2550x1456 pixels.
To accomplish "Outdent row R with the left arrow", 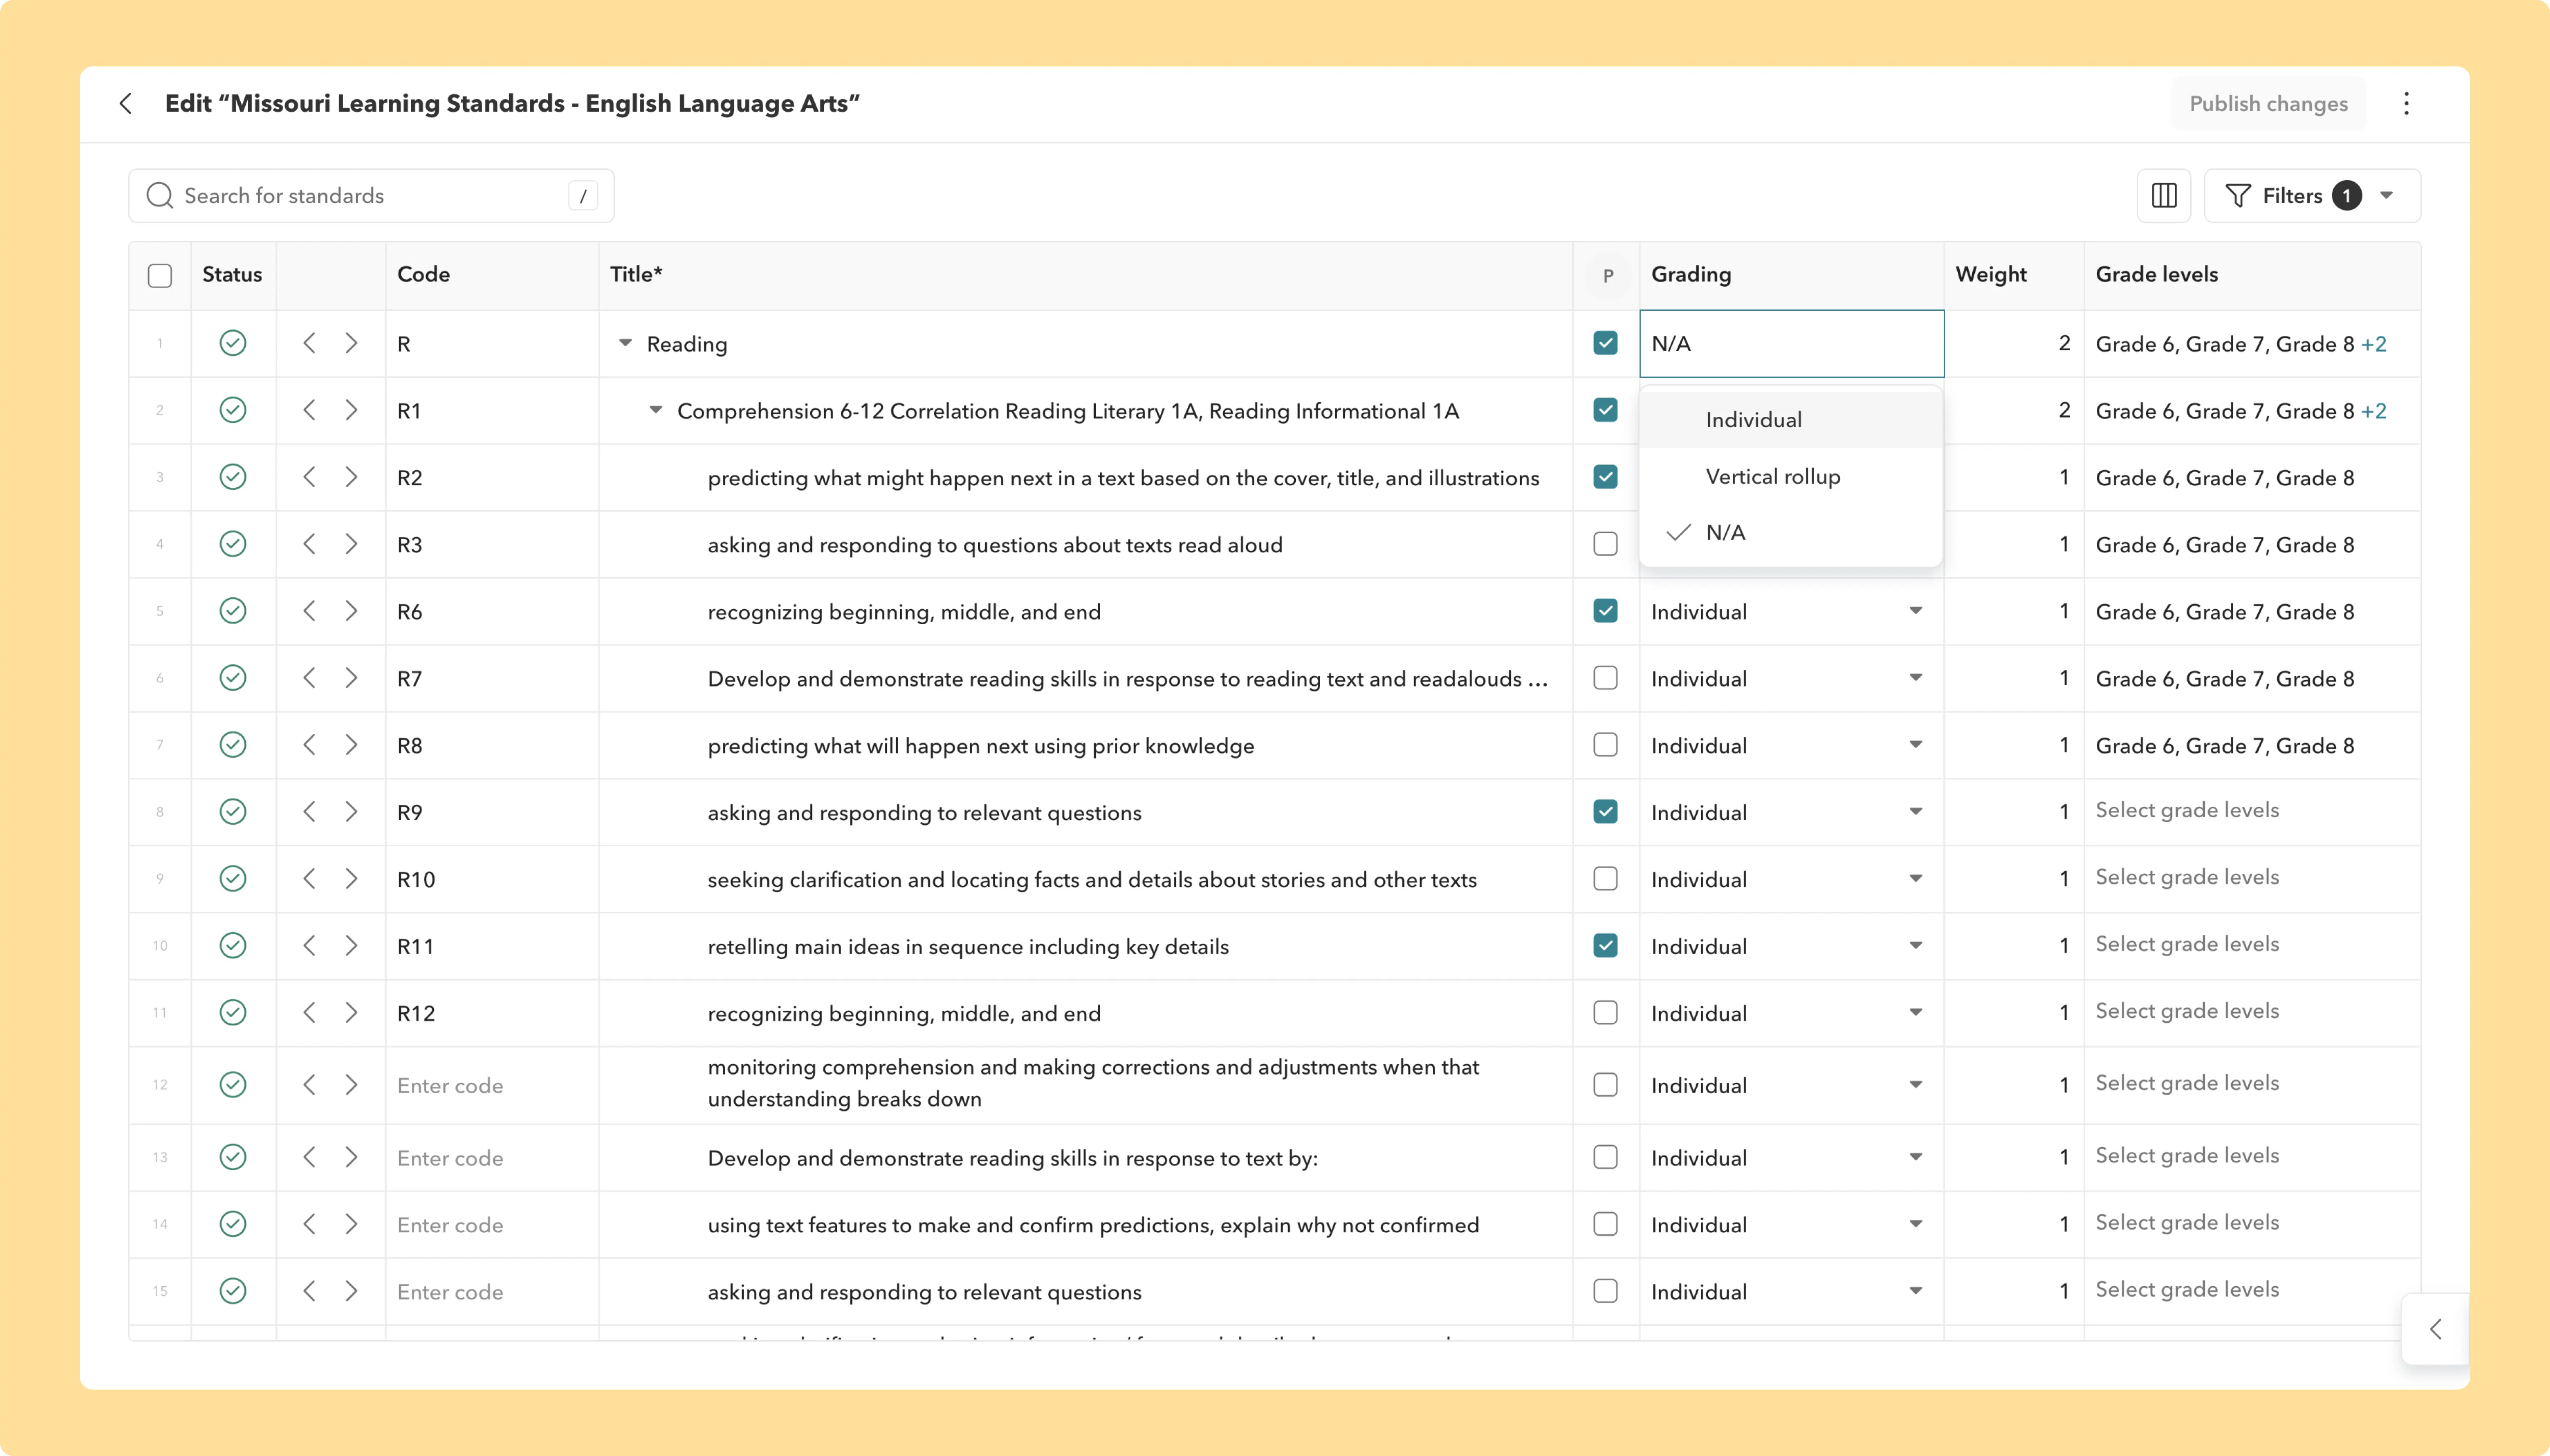I will click(x=310, y=343).
